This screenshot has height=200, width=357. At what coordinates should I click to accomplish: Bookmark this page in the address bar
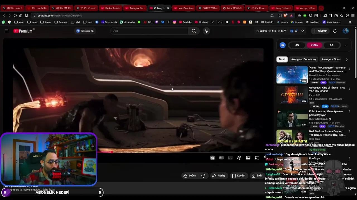pyautogui.click(x=26, y=16)
